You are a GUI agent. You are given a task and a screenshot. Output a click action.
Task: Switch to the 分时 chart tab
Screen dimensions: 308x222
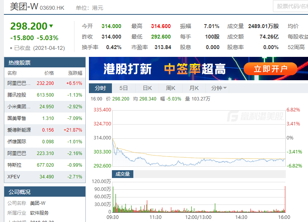[x=100, y=88]
